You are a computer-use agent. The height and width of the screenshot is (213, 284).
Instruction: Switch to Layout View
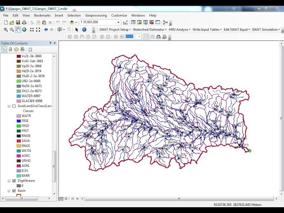[x=66, y=199]
